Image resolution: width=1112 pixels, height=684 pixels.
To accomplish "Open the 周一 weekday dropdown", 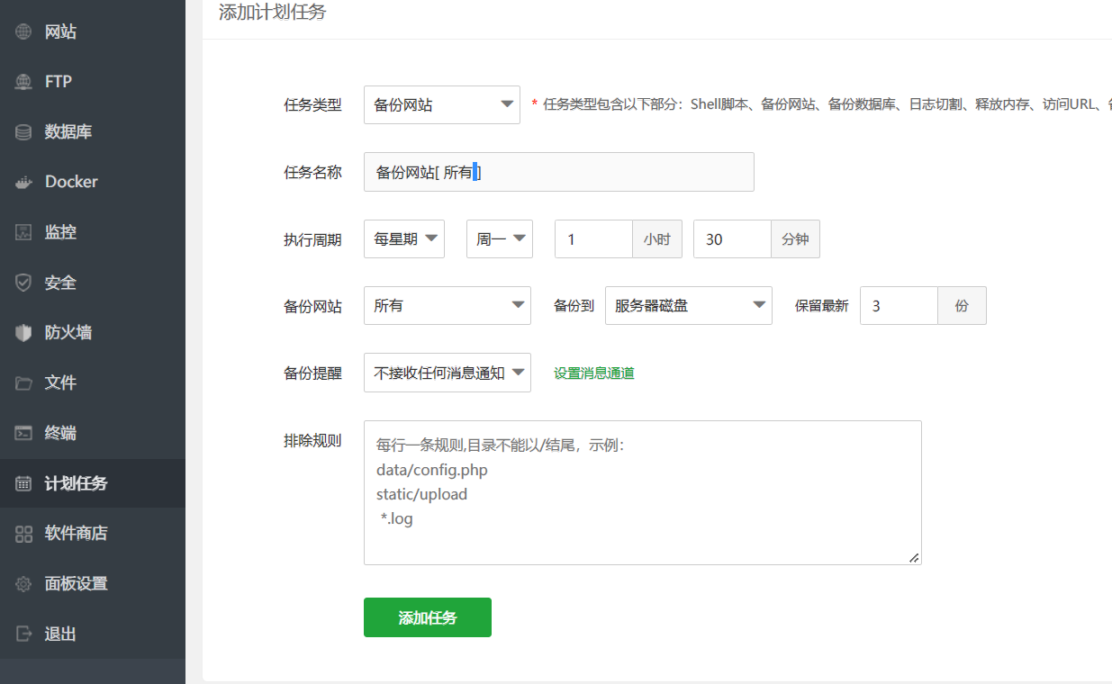I will click(499, 238).
